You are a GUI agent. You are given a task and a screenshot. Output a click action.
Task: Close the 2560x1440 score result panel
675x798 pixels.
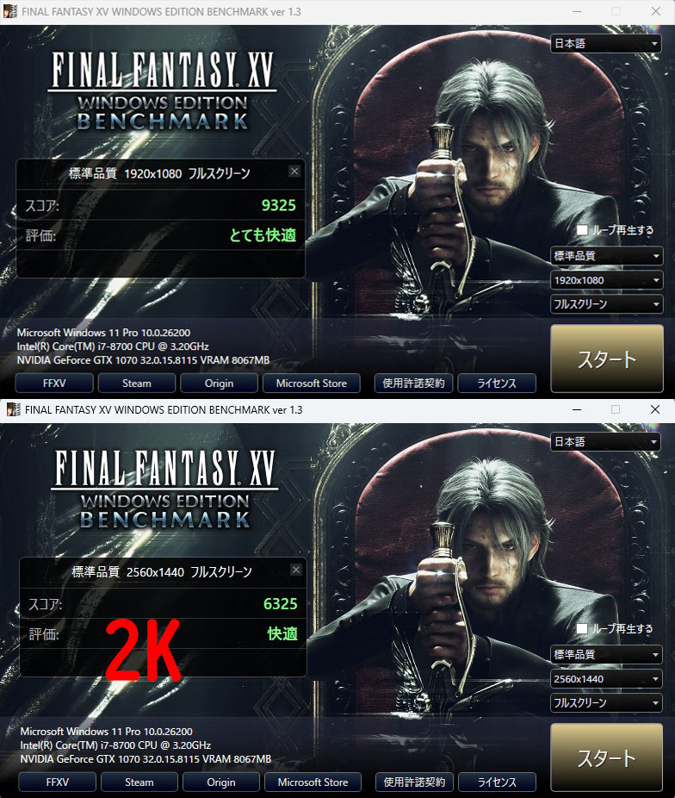tap(296, 570)
